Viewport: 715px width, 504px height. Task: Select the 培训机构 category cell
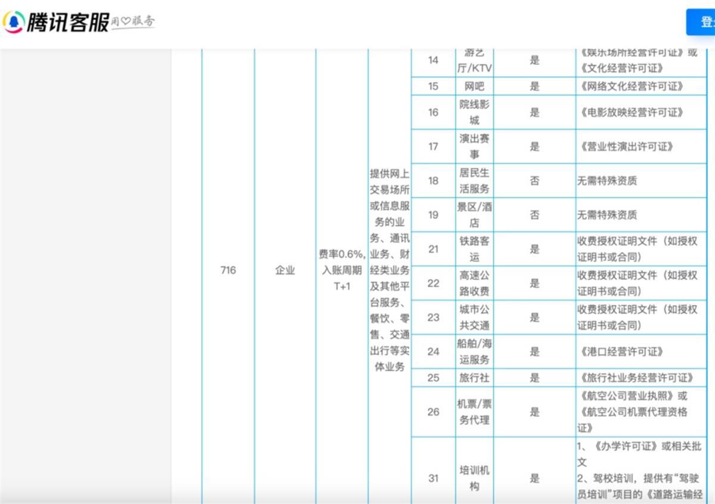pos(474,478)
